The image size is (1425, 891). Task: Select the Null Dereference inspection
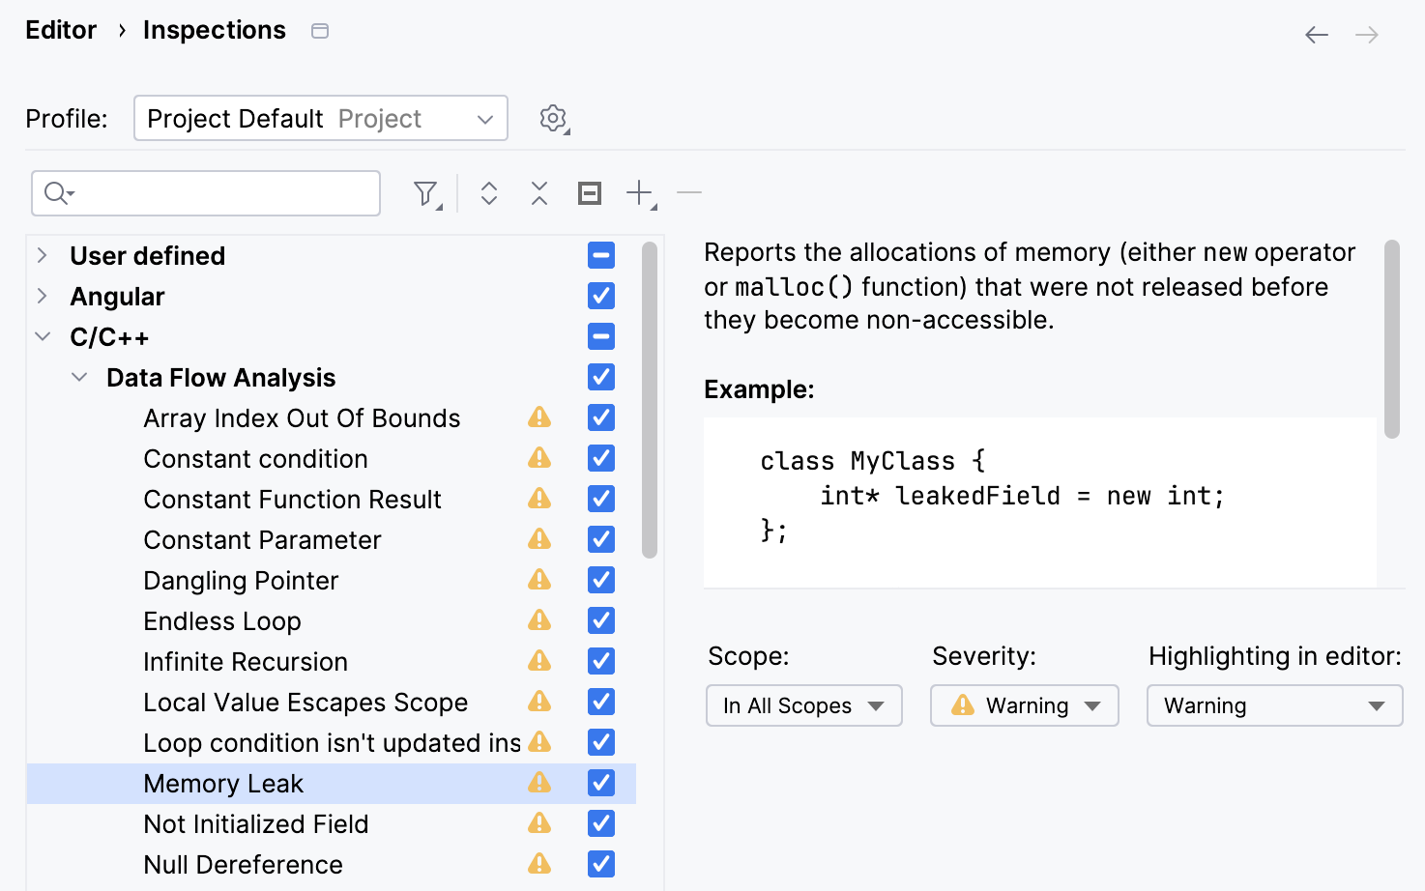click(243, 864)
